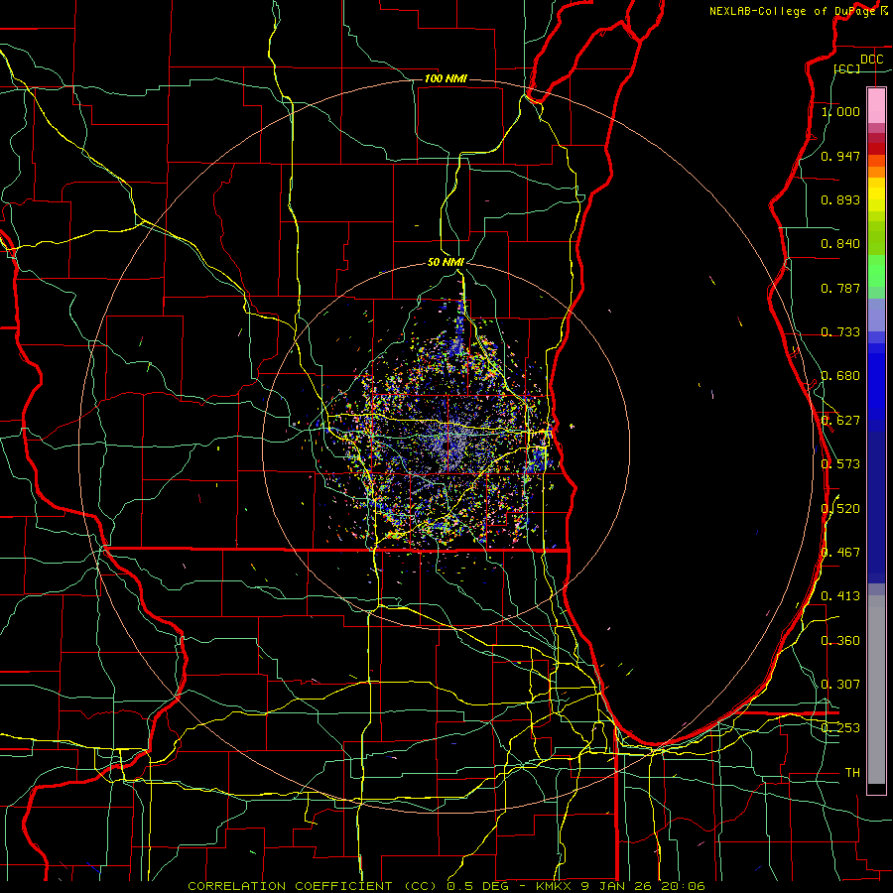Click the 0.5 DEG elevation text

tap(477, 886)
